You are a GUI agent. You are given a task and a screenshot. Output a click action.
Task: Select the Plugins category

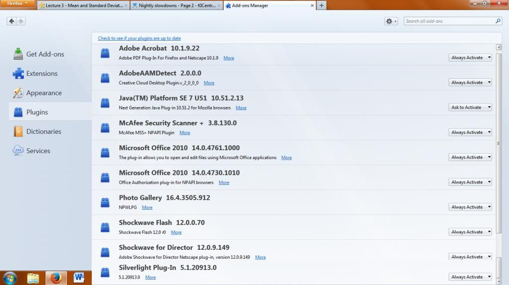50,112
